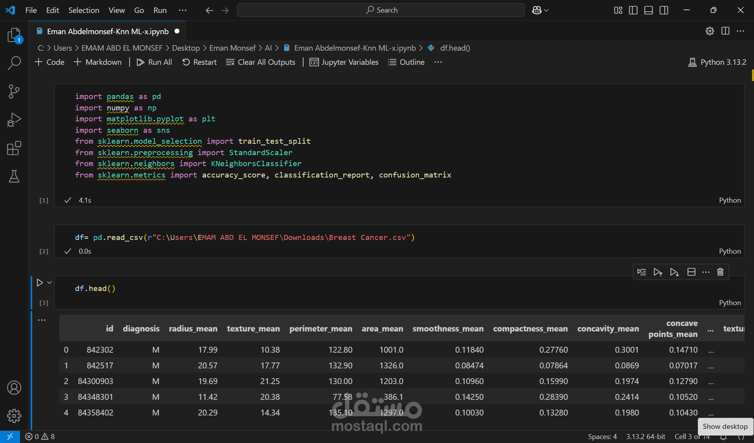Toggle the primary side bar layout icon
754x443 pixels.
(x=633, y=10)
